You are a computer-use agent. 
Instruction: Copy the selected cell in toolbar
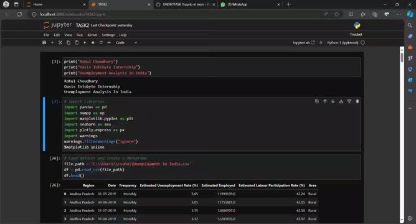pyautogui.click(x=69, y=42)
